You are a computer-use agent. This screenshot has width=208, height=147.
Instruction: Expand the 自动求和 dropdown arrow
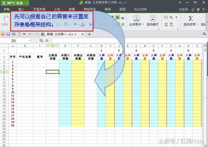[x=197, y=24]
